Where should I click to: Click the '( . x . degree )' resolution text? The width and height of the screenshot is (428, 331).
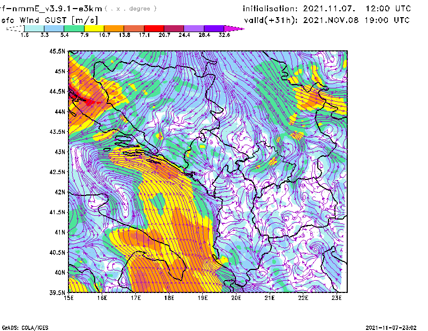(x=131, y=9)
